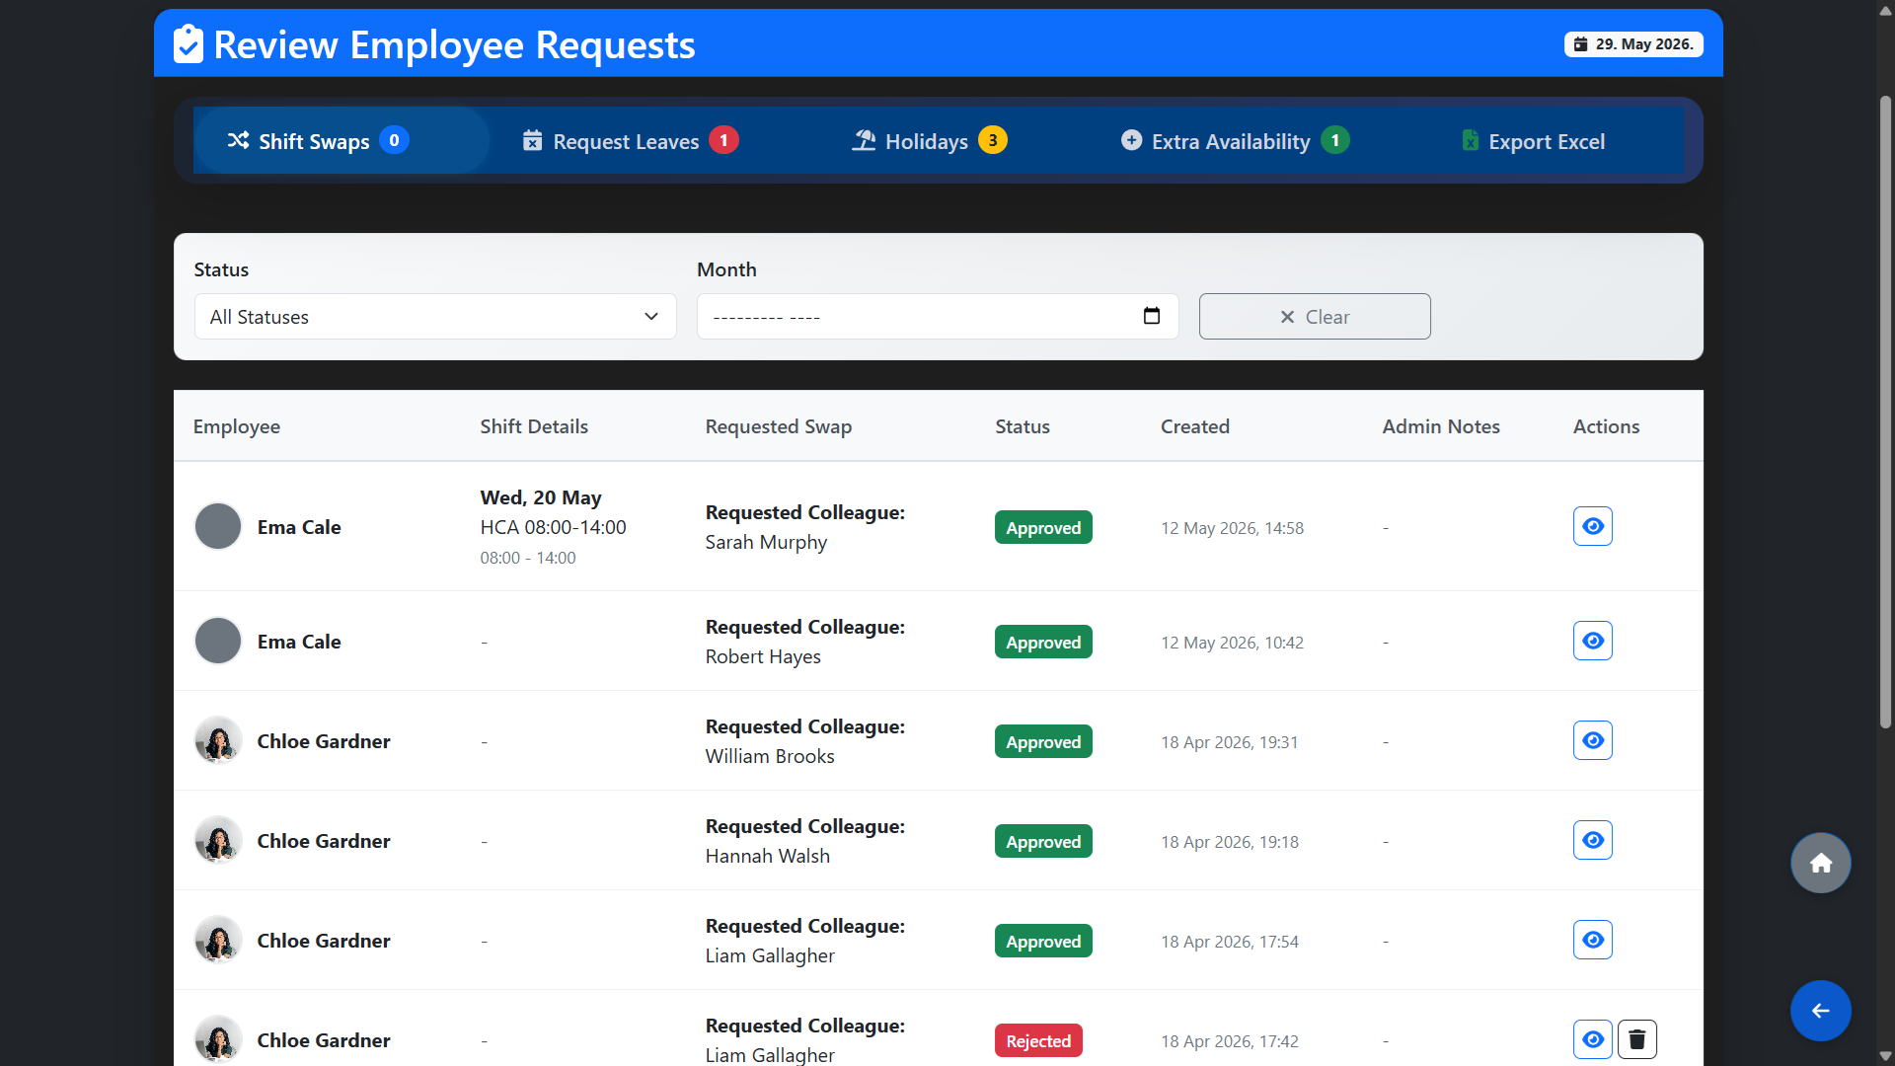Click the Actions column header
Viewport: 1895px width, 1066px height.
tap(1606, 426)
